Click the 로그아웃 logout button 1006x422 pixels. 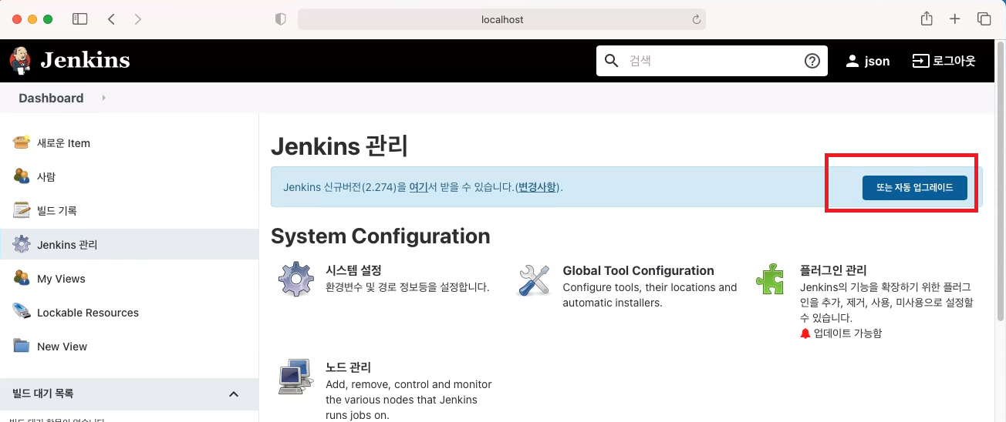coord(944,61)
